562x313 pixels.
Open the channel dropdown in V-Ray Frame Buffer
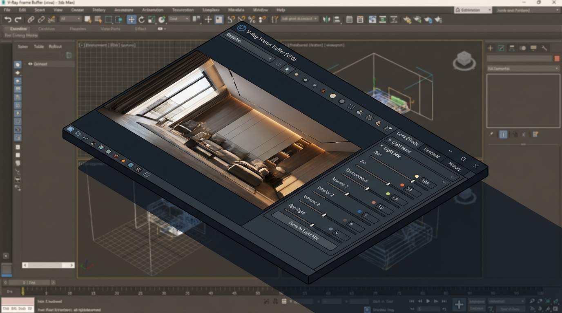pyautogui.click(x=249, y=47)
